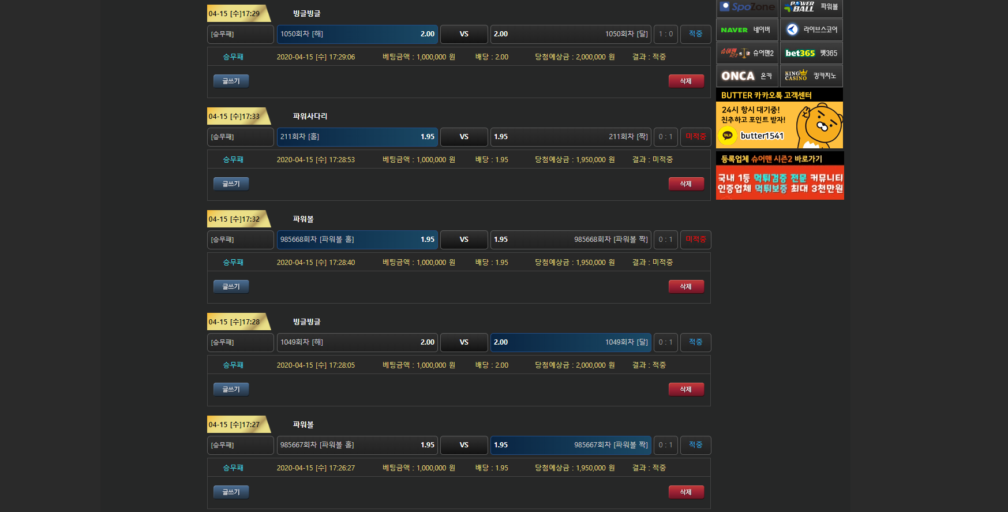Screen dimensions: 1008x512
Task: Select the 1050회차 [해] option
Action: (x=357, y=34)
